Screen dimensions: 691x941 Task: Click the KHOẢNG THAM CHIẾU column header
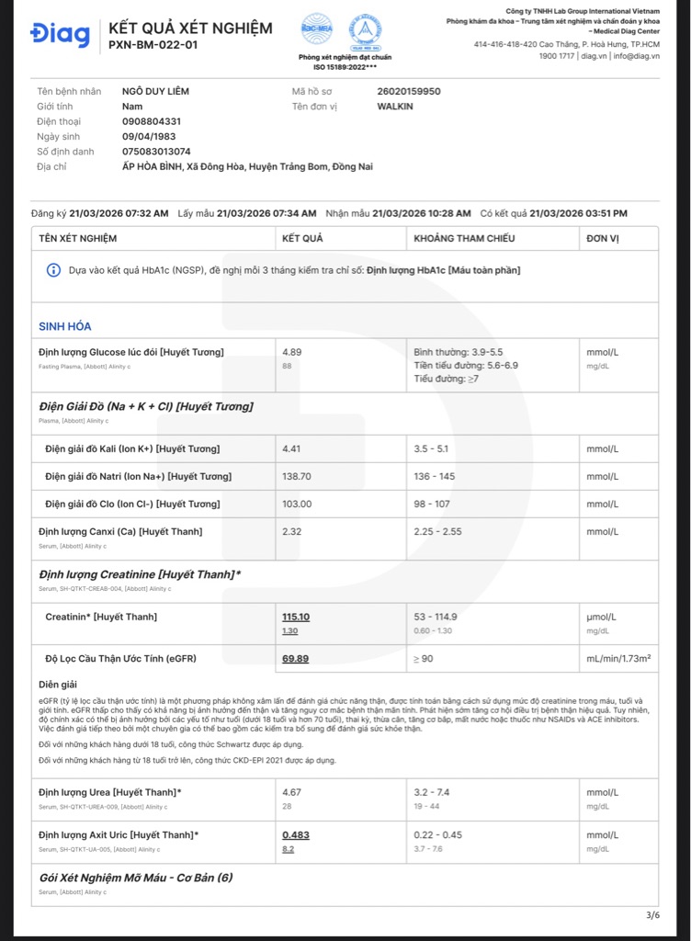click(464, 239)
